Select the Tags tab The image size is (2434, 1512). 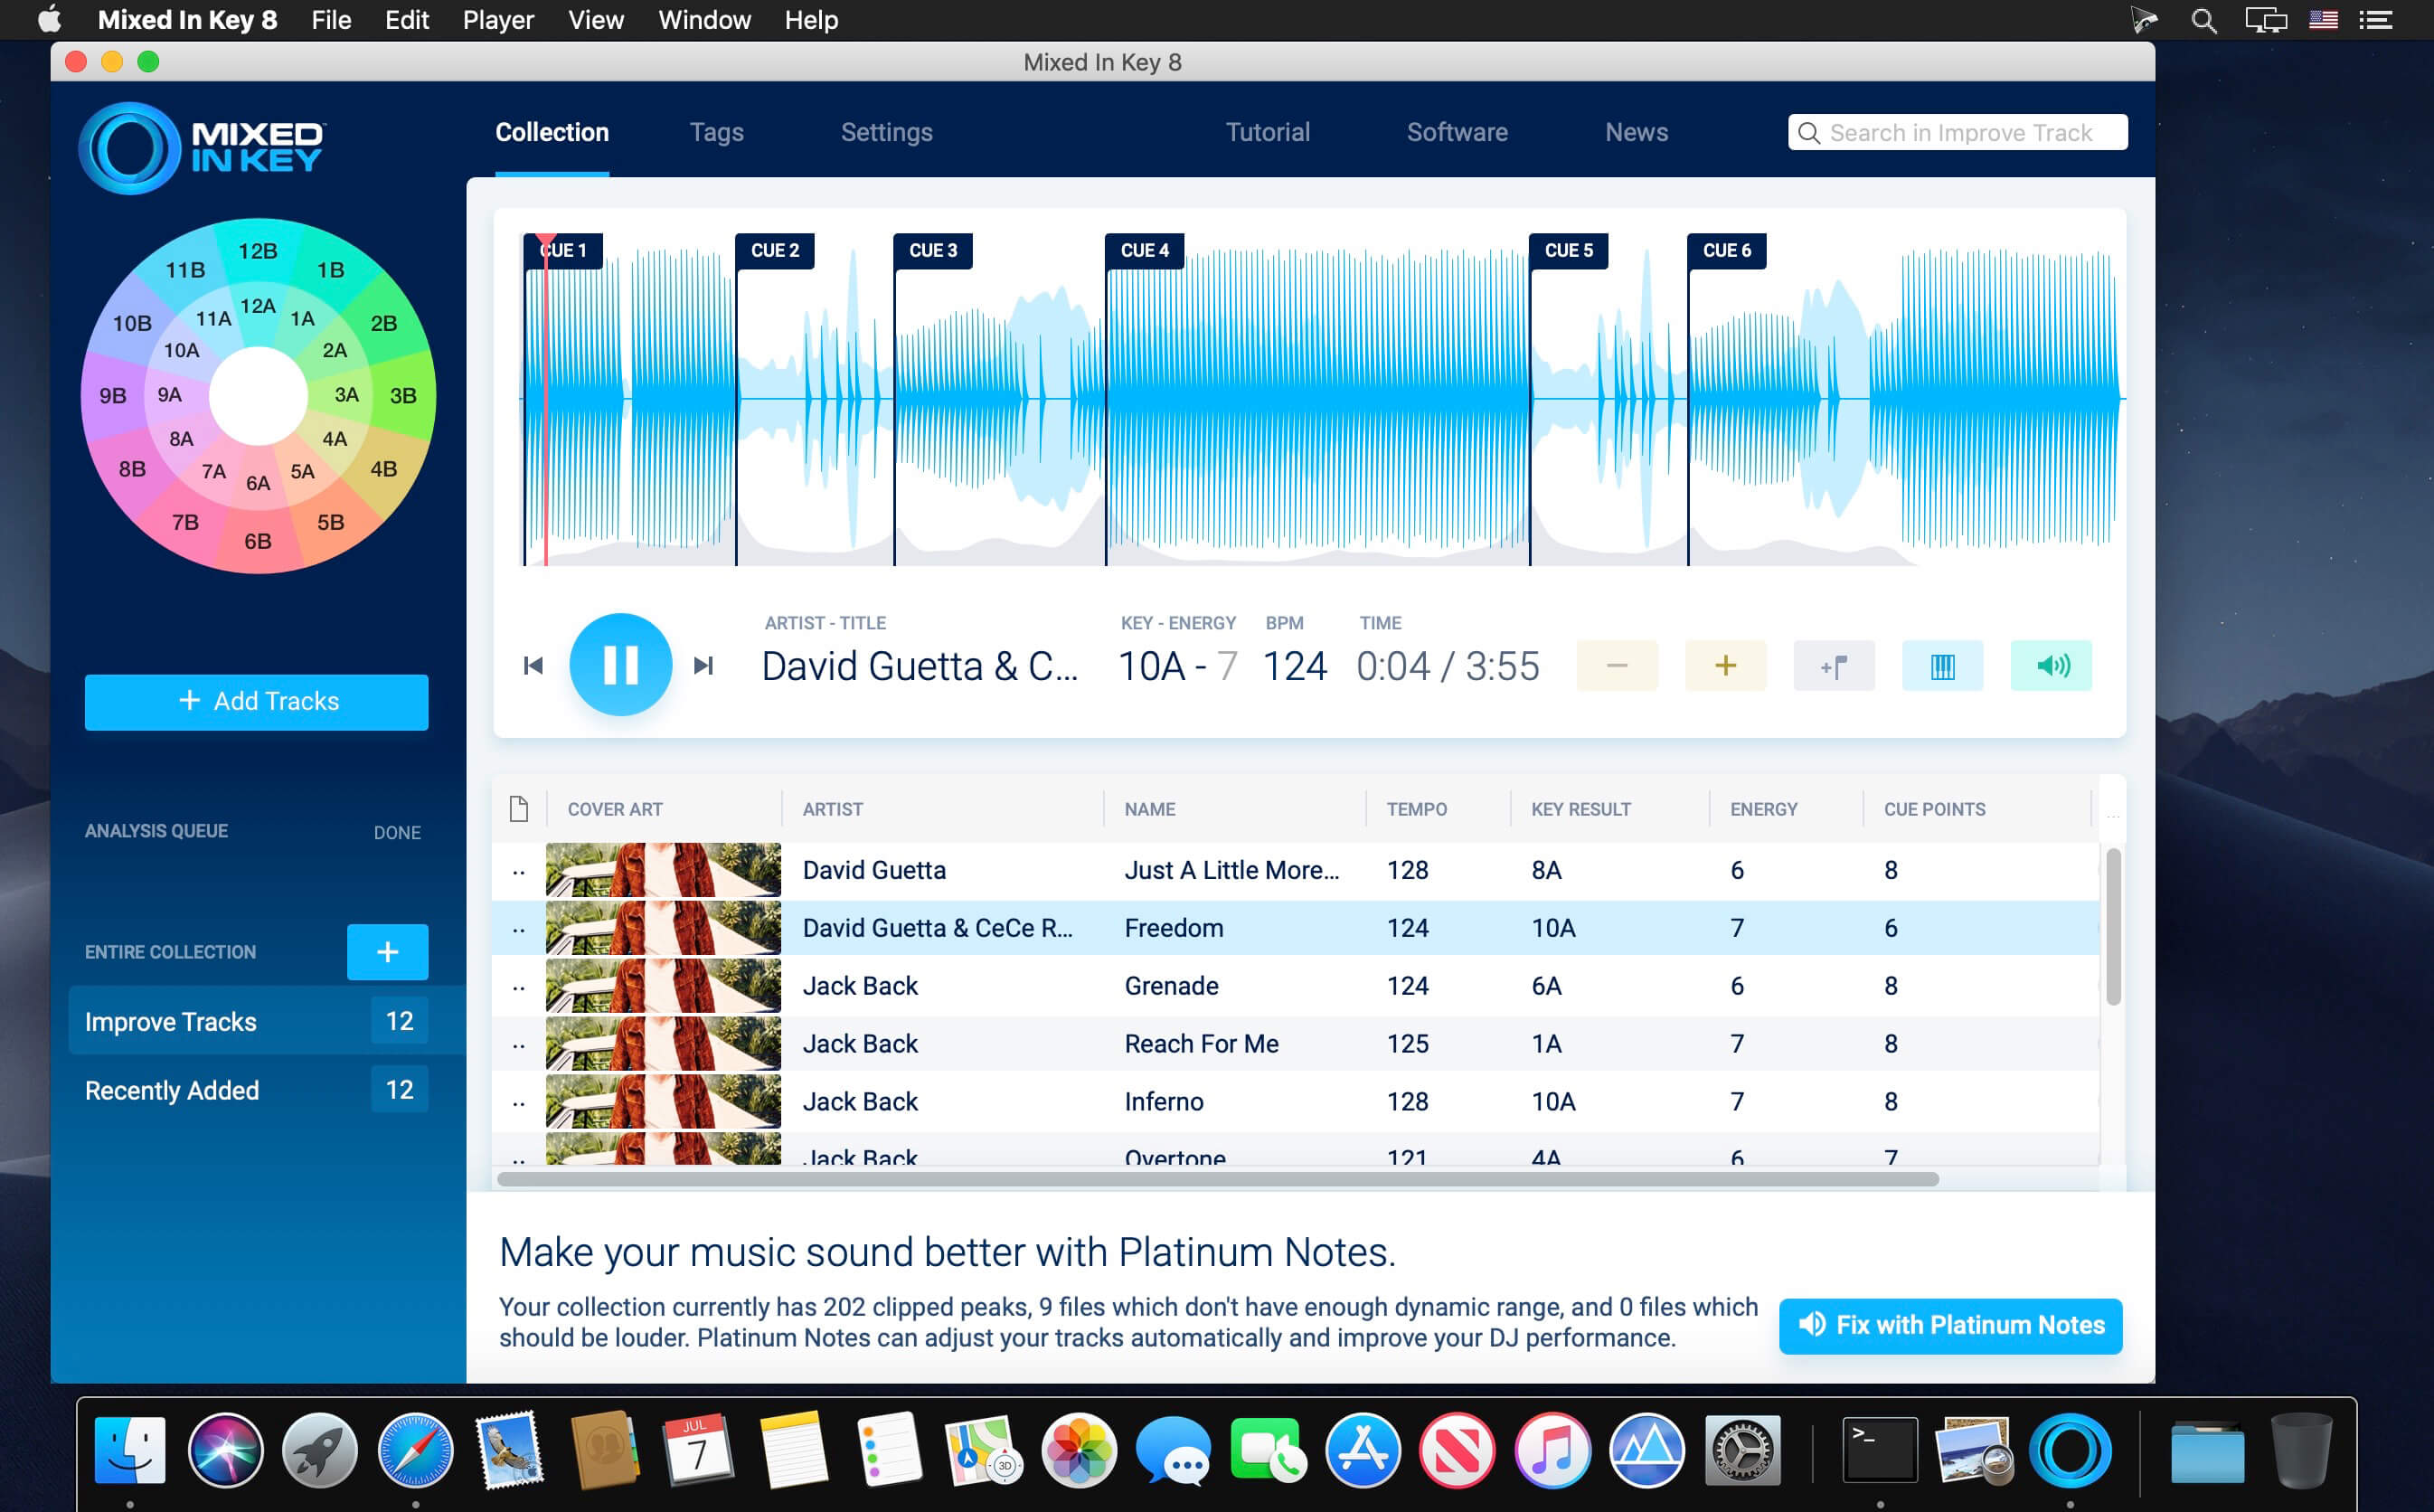[717, 130]
